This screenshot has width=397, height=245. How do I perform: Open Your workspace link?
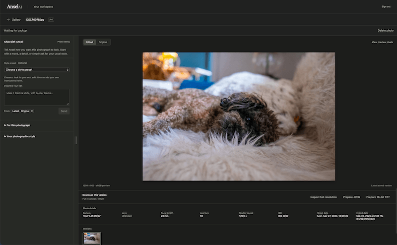[x=43, y=6]
